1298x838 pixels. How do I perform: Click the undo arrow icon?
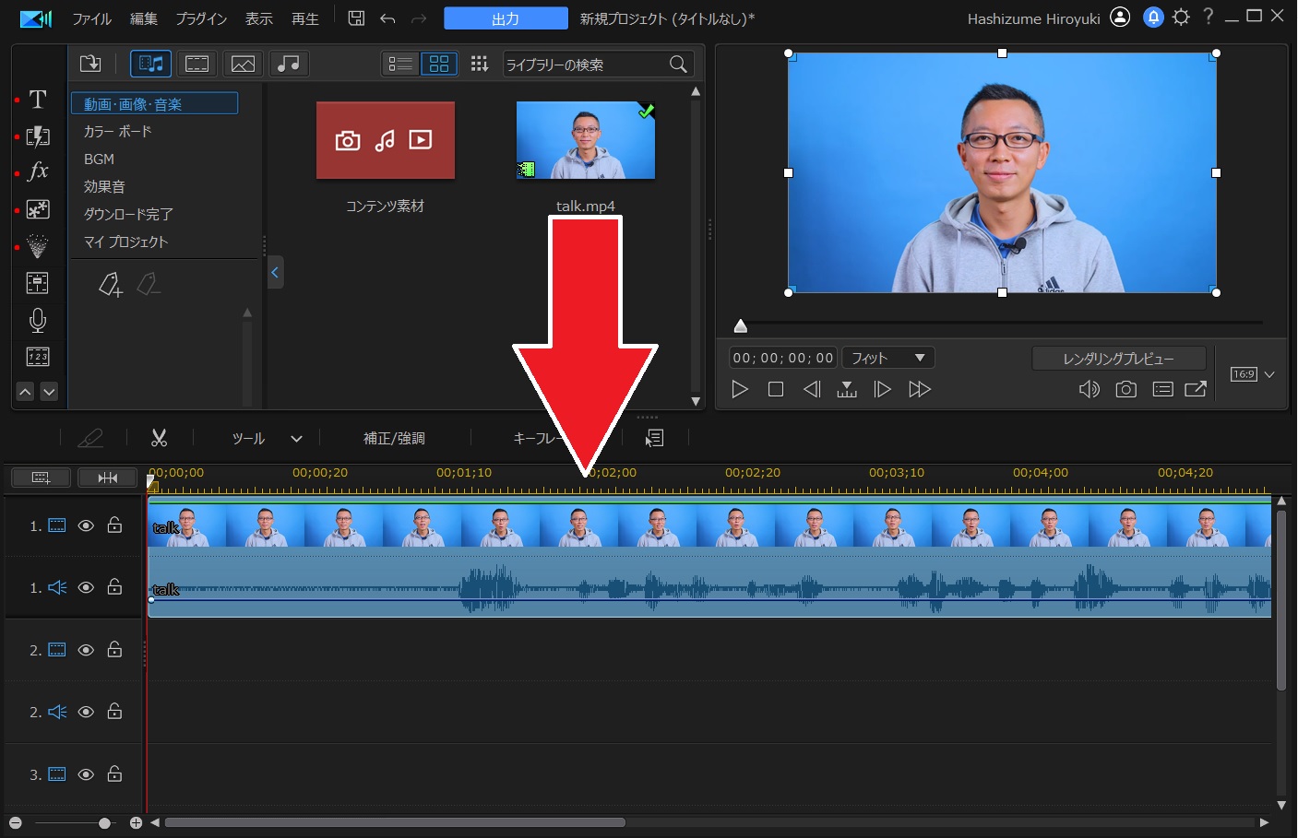(x=387, y=18)
